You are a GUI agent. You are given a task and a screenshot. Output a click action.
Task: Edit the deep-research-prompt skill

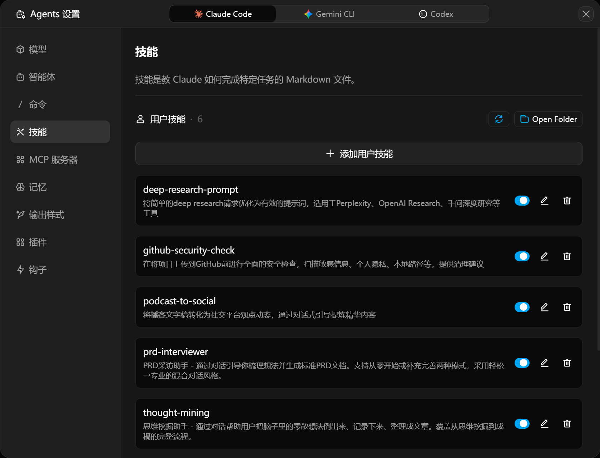(544, 201)
